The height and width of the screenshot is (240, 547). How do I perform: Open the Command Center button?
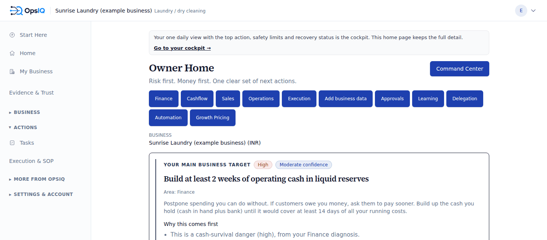(x=460, y=69)
